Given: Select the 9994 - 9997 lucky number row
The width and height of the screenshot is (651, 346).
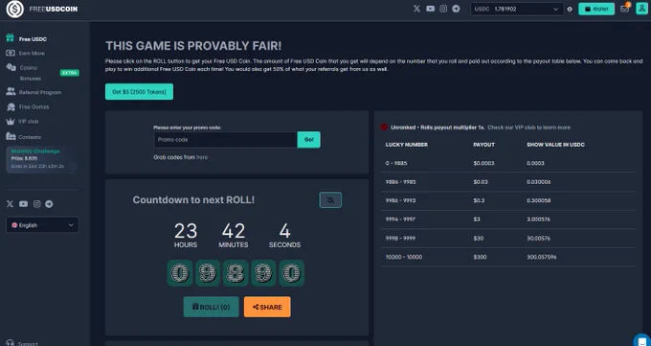Looking at the screenshot, I should pos(508,219).
